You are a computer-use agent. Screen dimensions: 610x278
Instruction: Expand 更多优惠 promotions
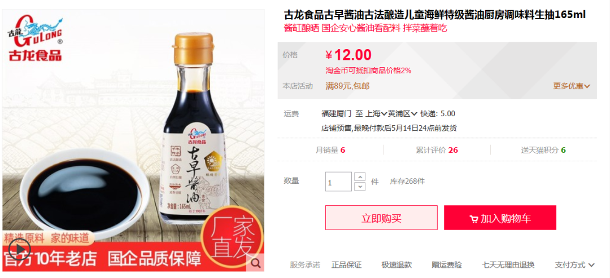pyautogui.click(x=572, y=86)
